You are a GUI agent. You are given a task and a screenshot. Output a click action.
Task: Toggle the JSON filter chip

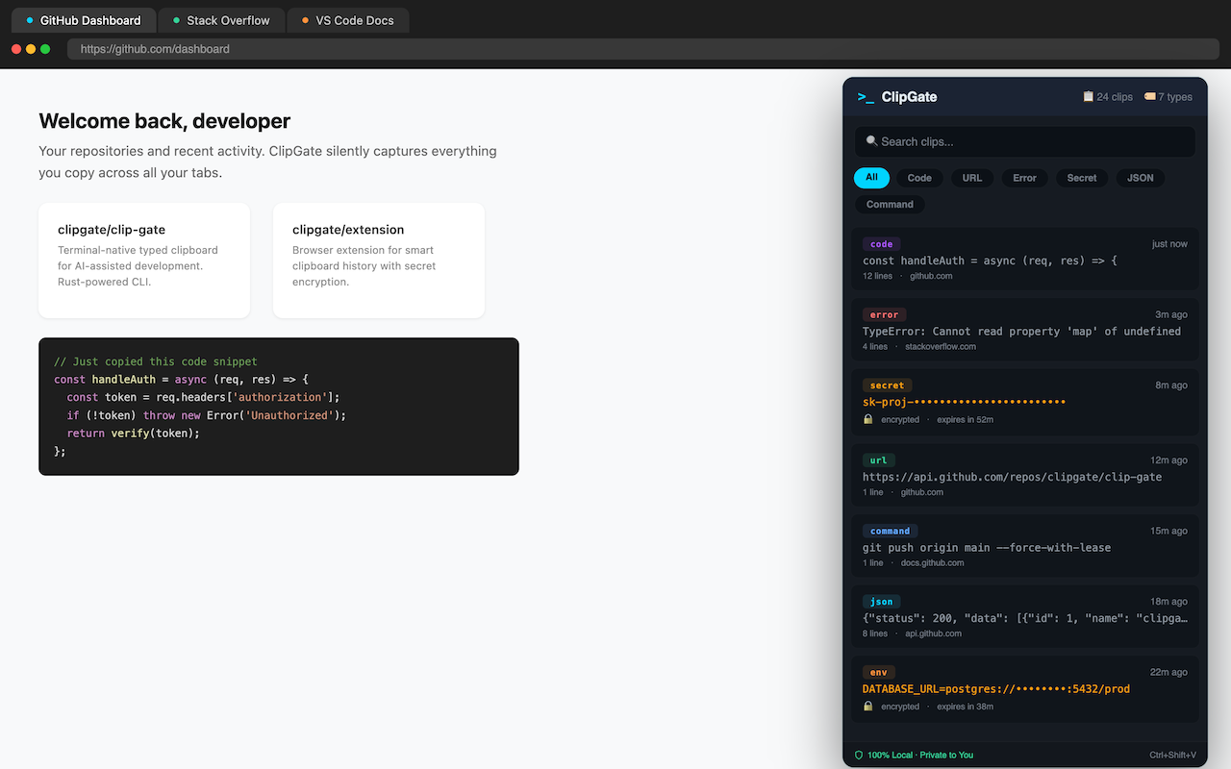click(x=1140, y=177)
